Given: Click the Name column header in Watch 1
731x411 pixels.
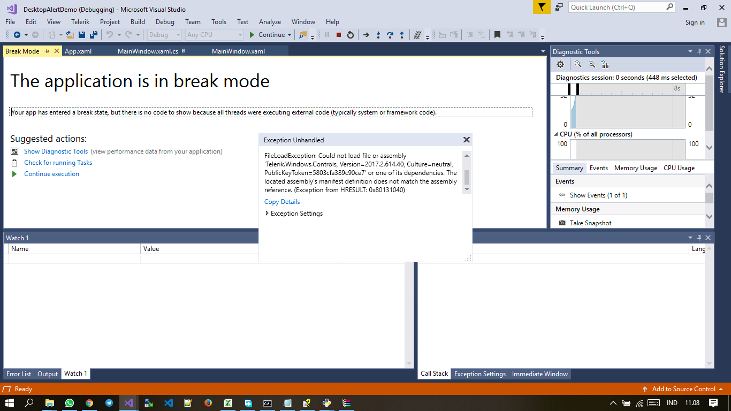Looking at the screenshot, I should tap(75, 249).
